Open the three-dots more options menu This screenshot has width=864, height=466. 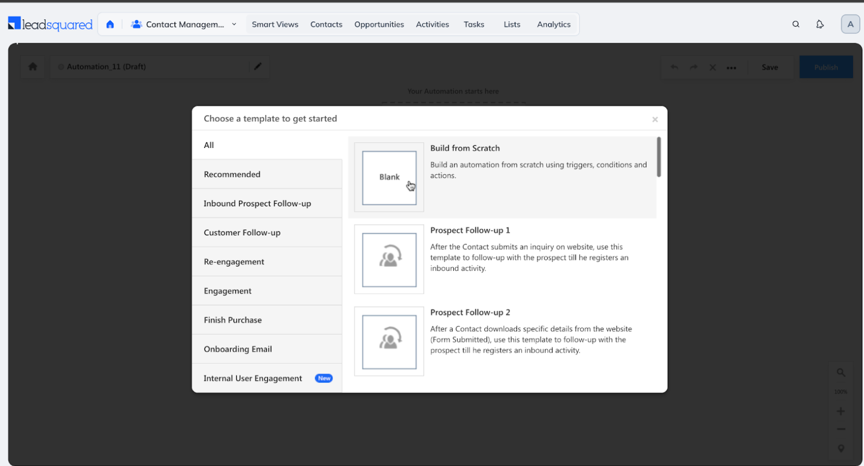(732, 68)
